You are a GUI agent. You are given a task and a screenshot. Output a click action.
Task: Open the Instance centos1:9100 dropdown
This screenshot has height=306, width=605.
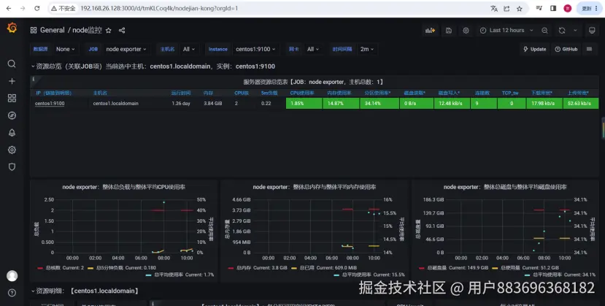(255, 49)
